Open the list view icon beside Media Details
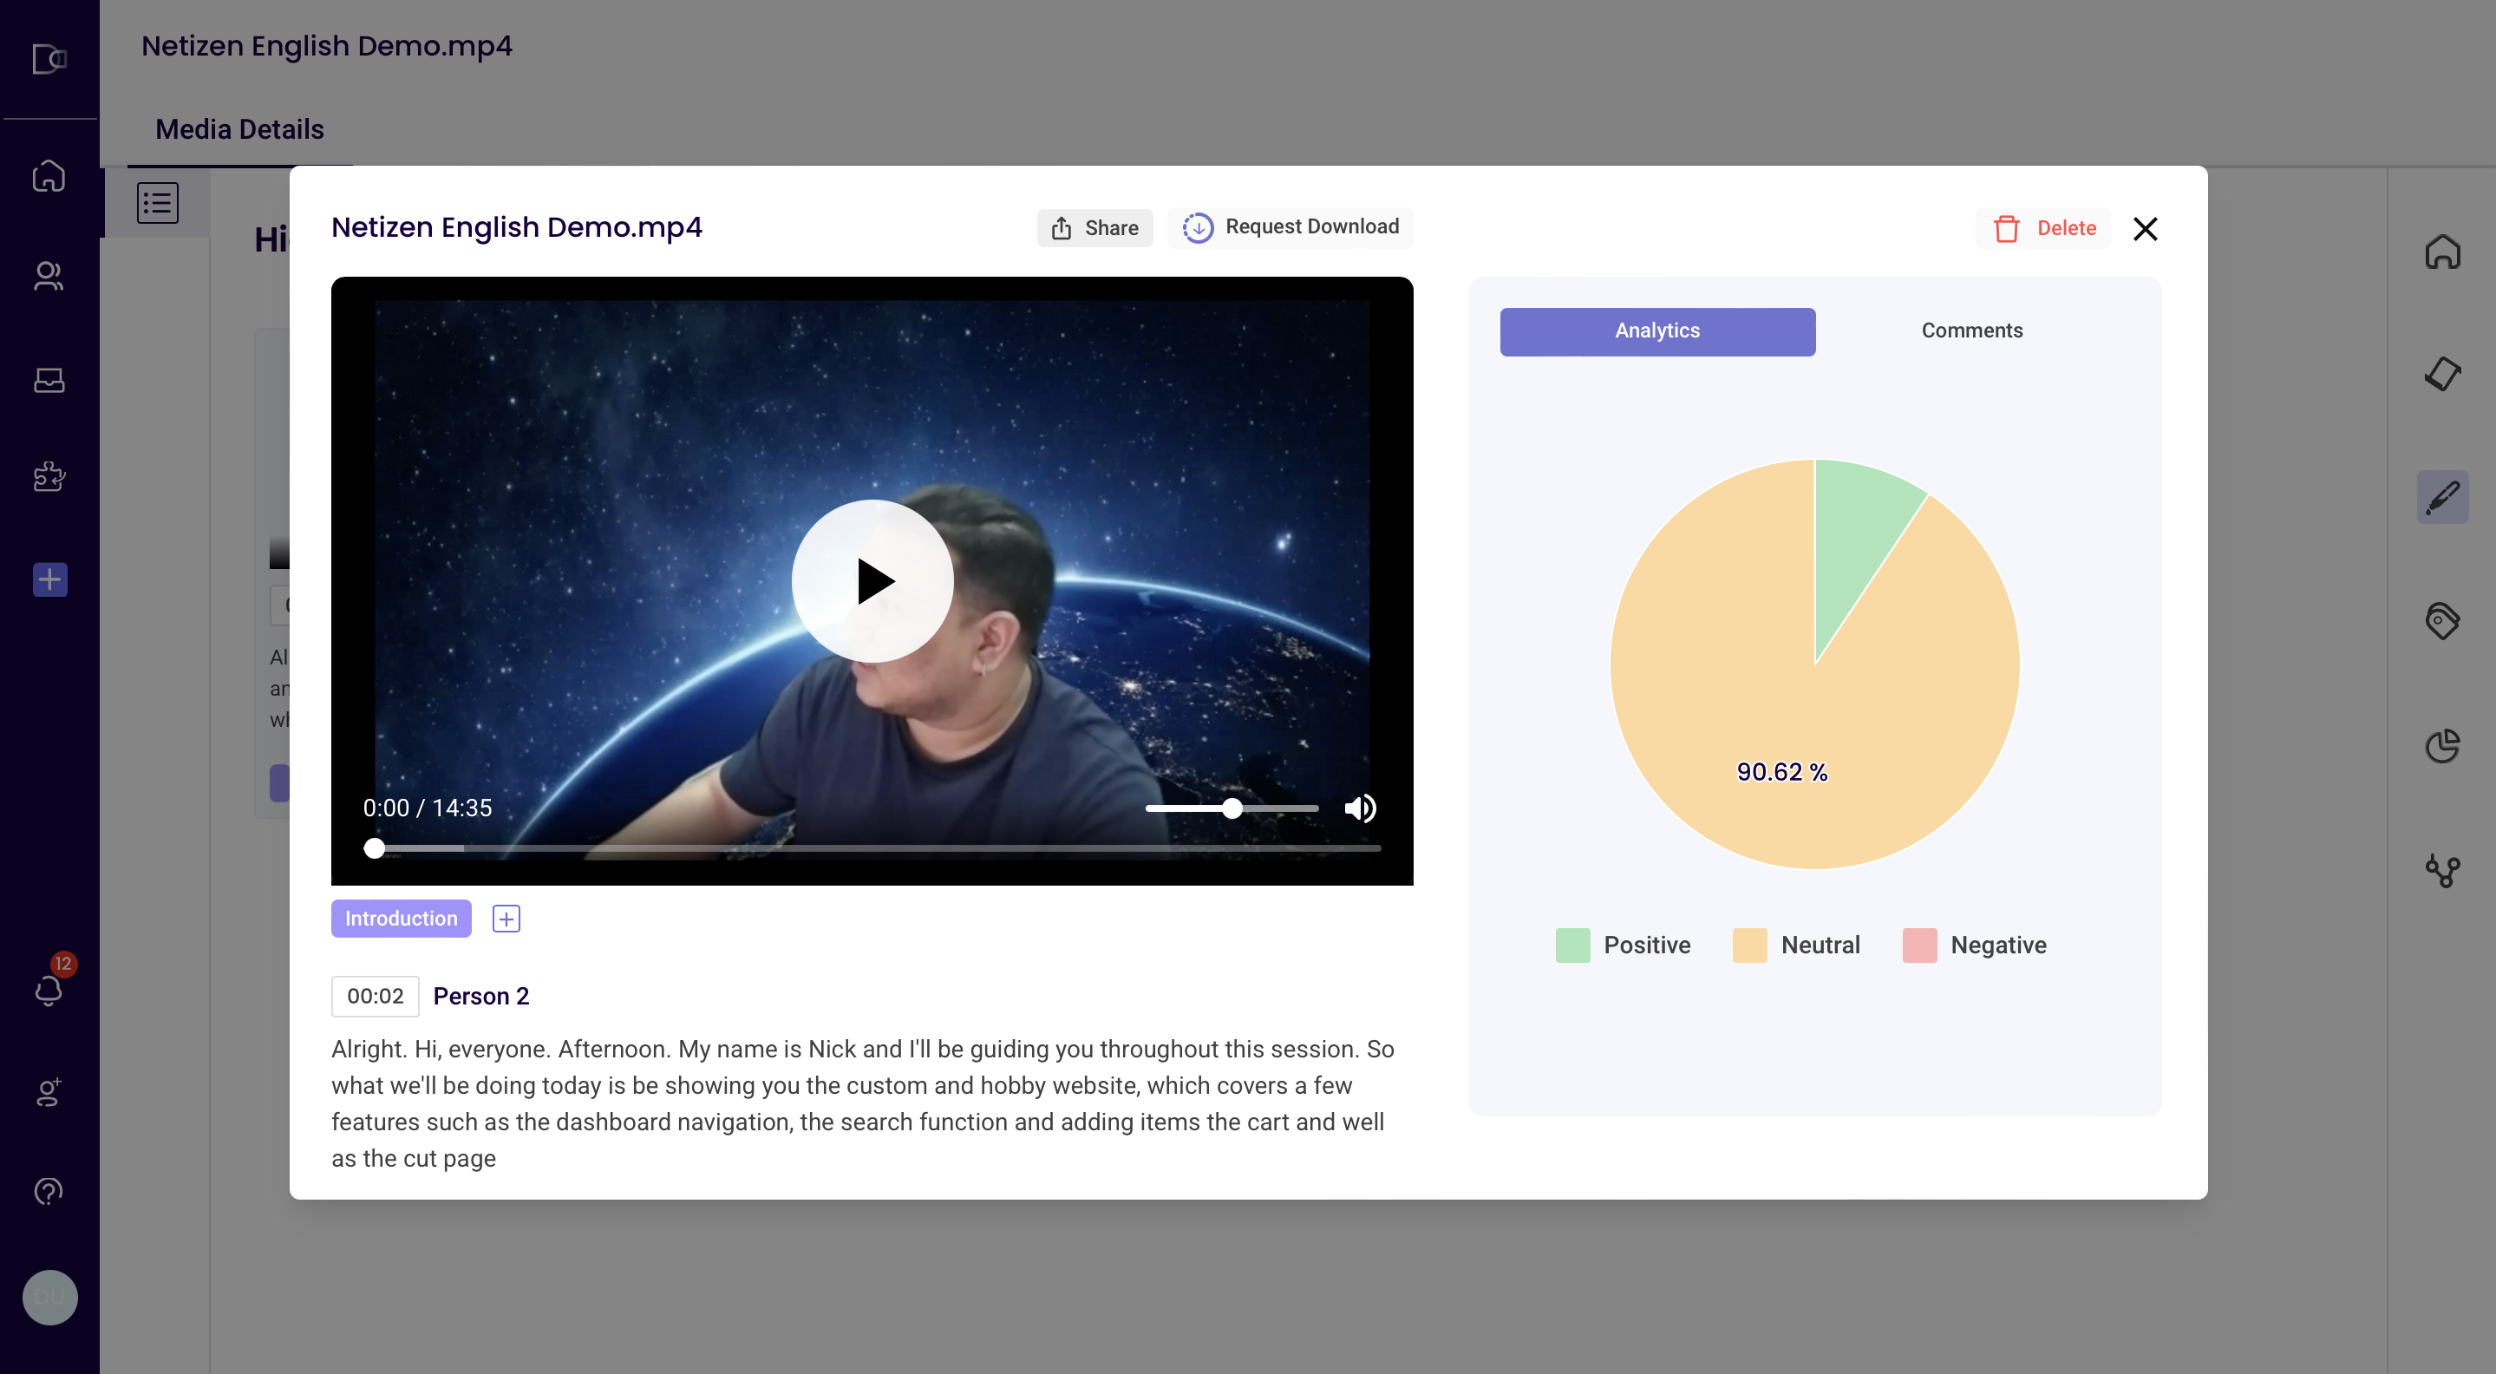 156,201
